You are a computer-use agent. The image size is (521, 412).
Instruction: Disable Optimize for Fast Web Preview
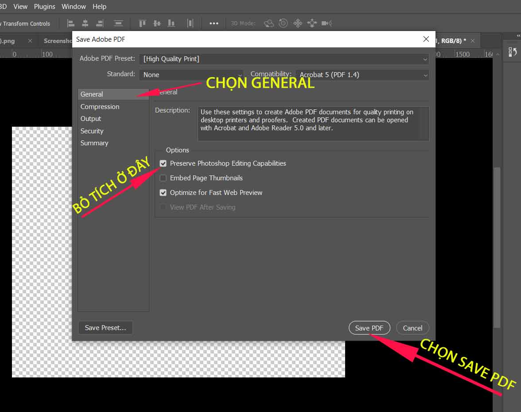click(x=163, y=192)
